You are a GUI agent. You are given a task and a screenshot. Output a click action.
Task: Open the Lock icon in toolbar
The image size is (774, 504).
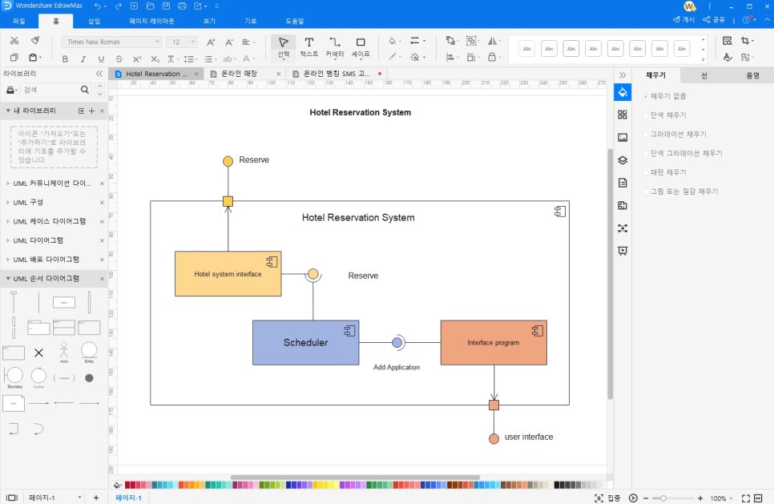coord(492,57)
